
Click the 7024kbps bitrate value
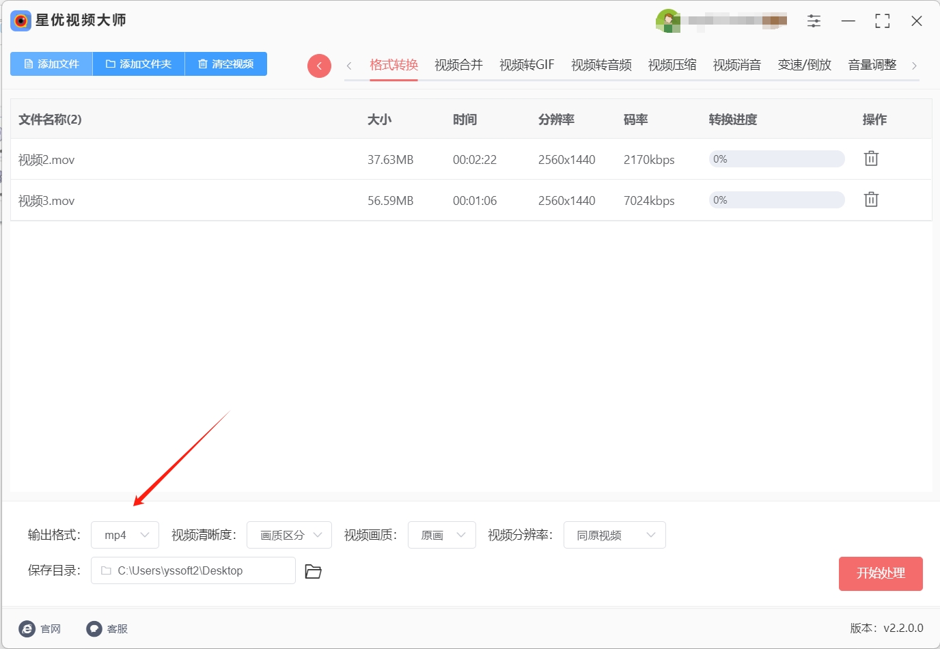pyautogui.click(x=649, y=201)
